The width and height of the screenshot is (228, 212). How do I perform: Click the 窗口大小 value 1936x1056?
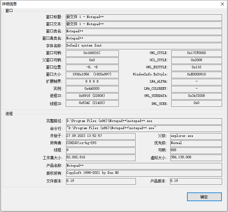pyautogui.click(x=92, y=74)
